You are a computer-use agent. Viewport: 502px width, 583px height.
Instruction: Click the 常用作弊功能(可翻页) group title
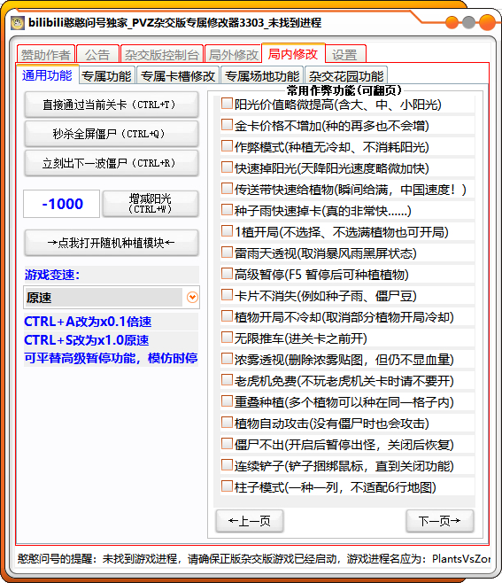pos(344,90)
